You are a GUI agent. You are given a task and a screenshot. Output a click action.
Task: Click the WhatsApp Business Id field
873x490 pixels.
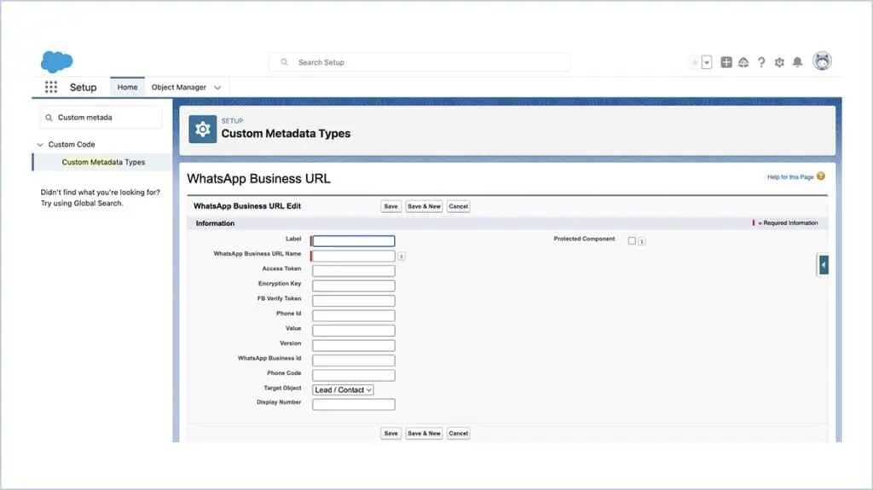tap(354, 360)
